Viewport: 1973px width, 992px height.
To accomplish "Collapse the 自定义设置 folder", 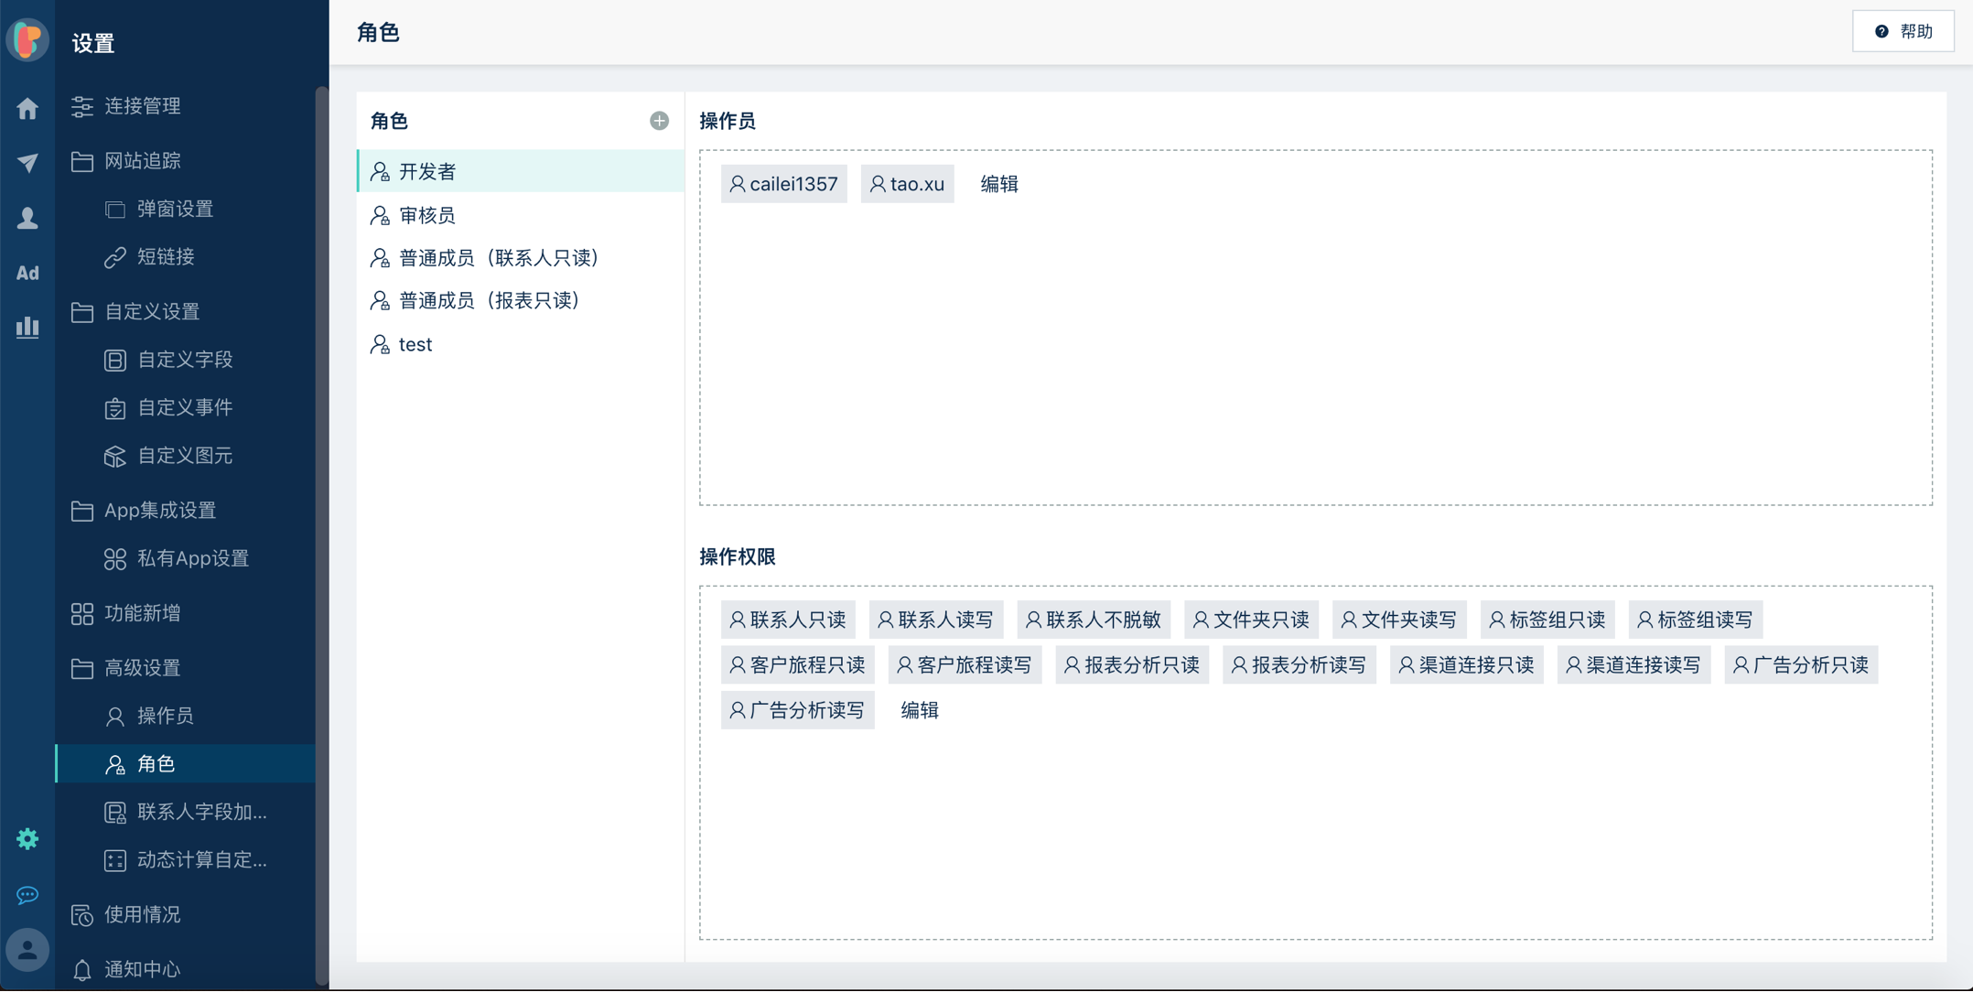I will click(151, 312).
